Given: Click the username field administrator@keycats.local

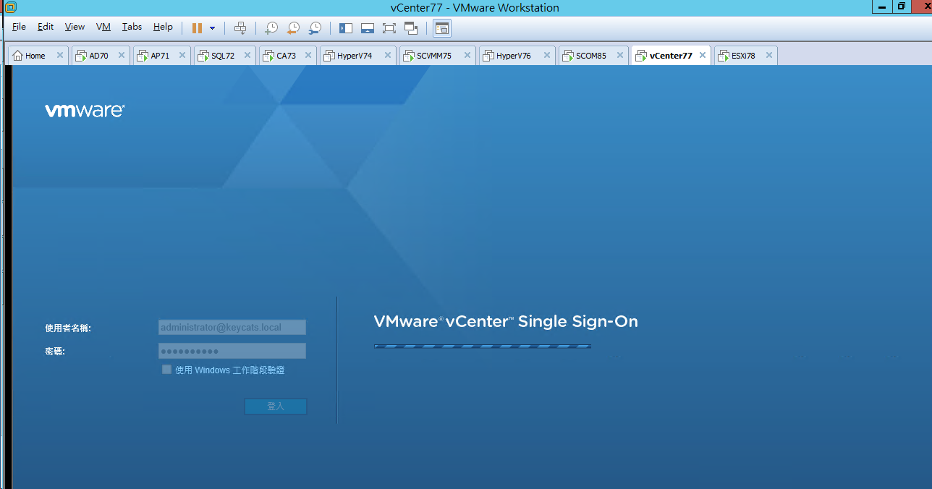Looking at the screenshot, I should [x=232, y=328].
